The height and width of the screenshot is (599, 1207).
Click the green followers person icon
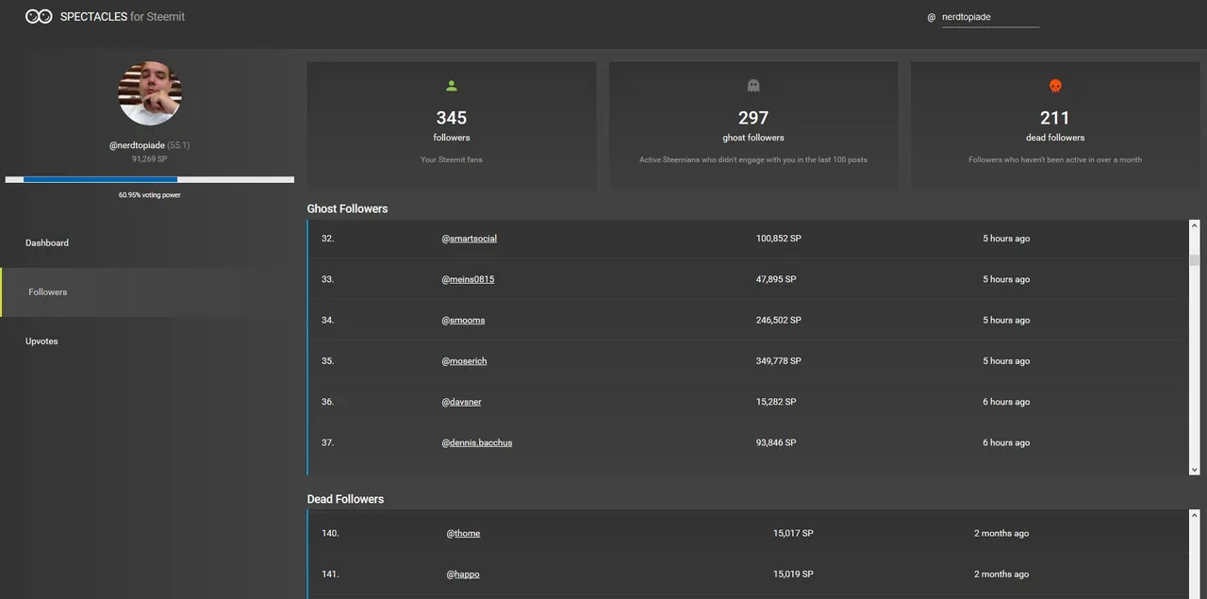(452, 86)
